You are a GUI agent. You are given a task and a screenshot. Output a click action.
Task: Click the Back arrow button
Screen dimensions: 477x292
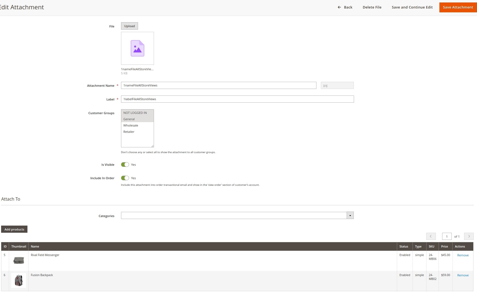tap(345, 7)
